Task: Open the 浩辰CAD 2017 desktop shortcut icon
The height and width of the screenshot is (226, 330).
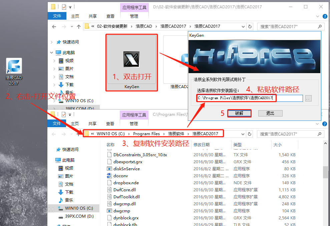Action: coord(14,72)
